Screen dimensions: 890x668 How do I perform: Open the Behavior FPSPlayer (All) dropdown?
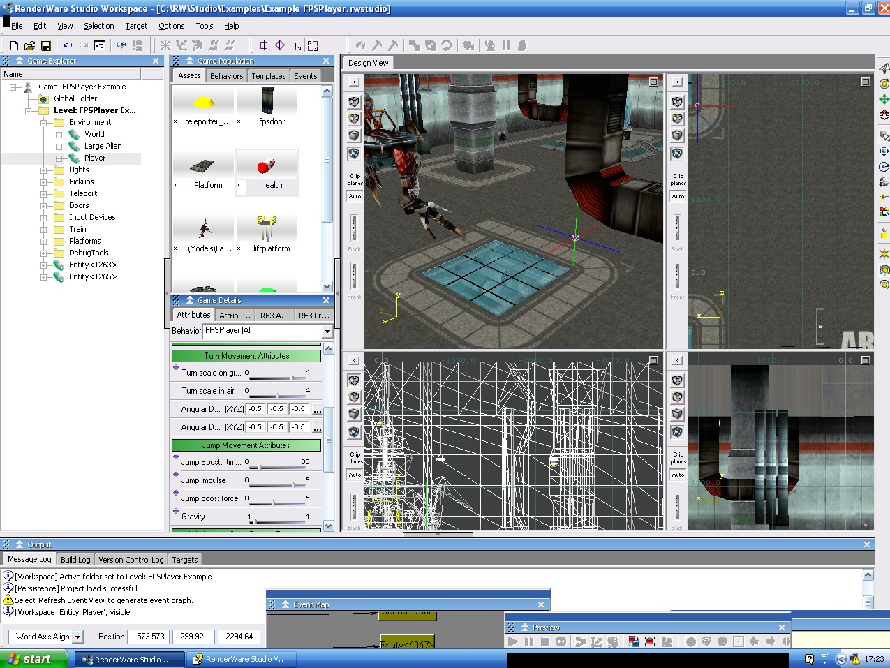pyautogui.click(x=327, y=331)
